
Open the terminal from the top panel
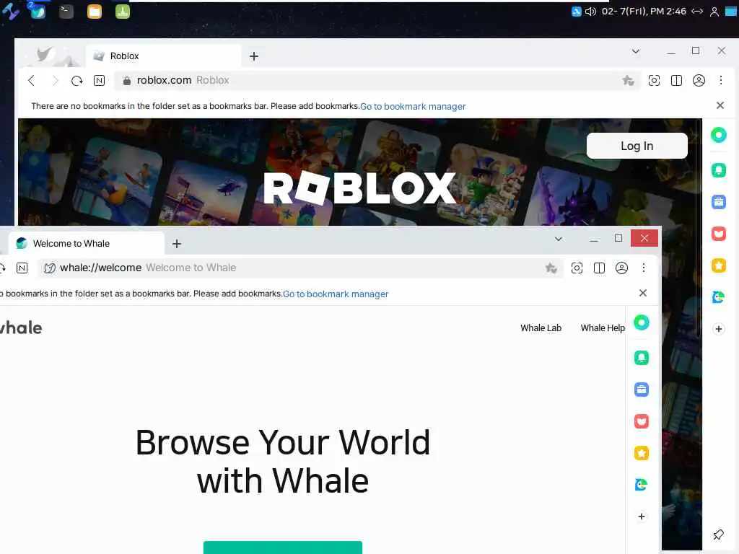coord(66,12)
